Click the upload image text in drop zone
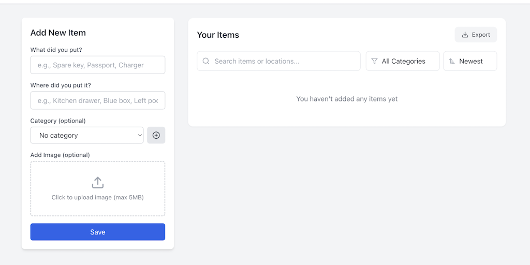Image resolution: width=530 pixels, height=265 pixels. click(x=98, y=197)
